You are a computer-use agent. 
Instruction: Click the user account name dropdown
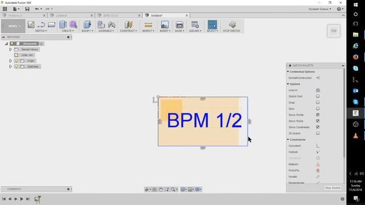pos(319,9)
